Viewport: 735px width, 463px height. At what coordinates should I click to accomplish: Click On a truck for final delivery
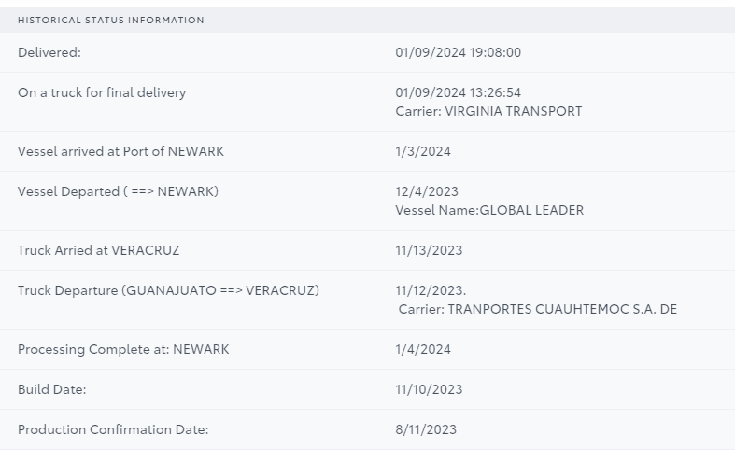click(102, 92)
